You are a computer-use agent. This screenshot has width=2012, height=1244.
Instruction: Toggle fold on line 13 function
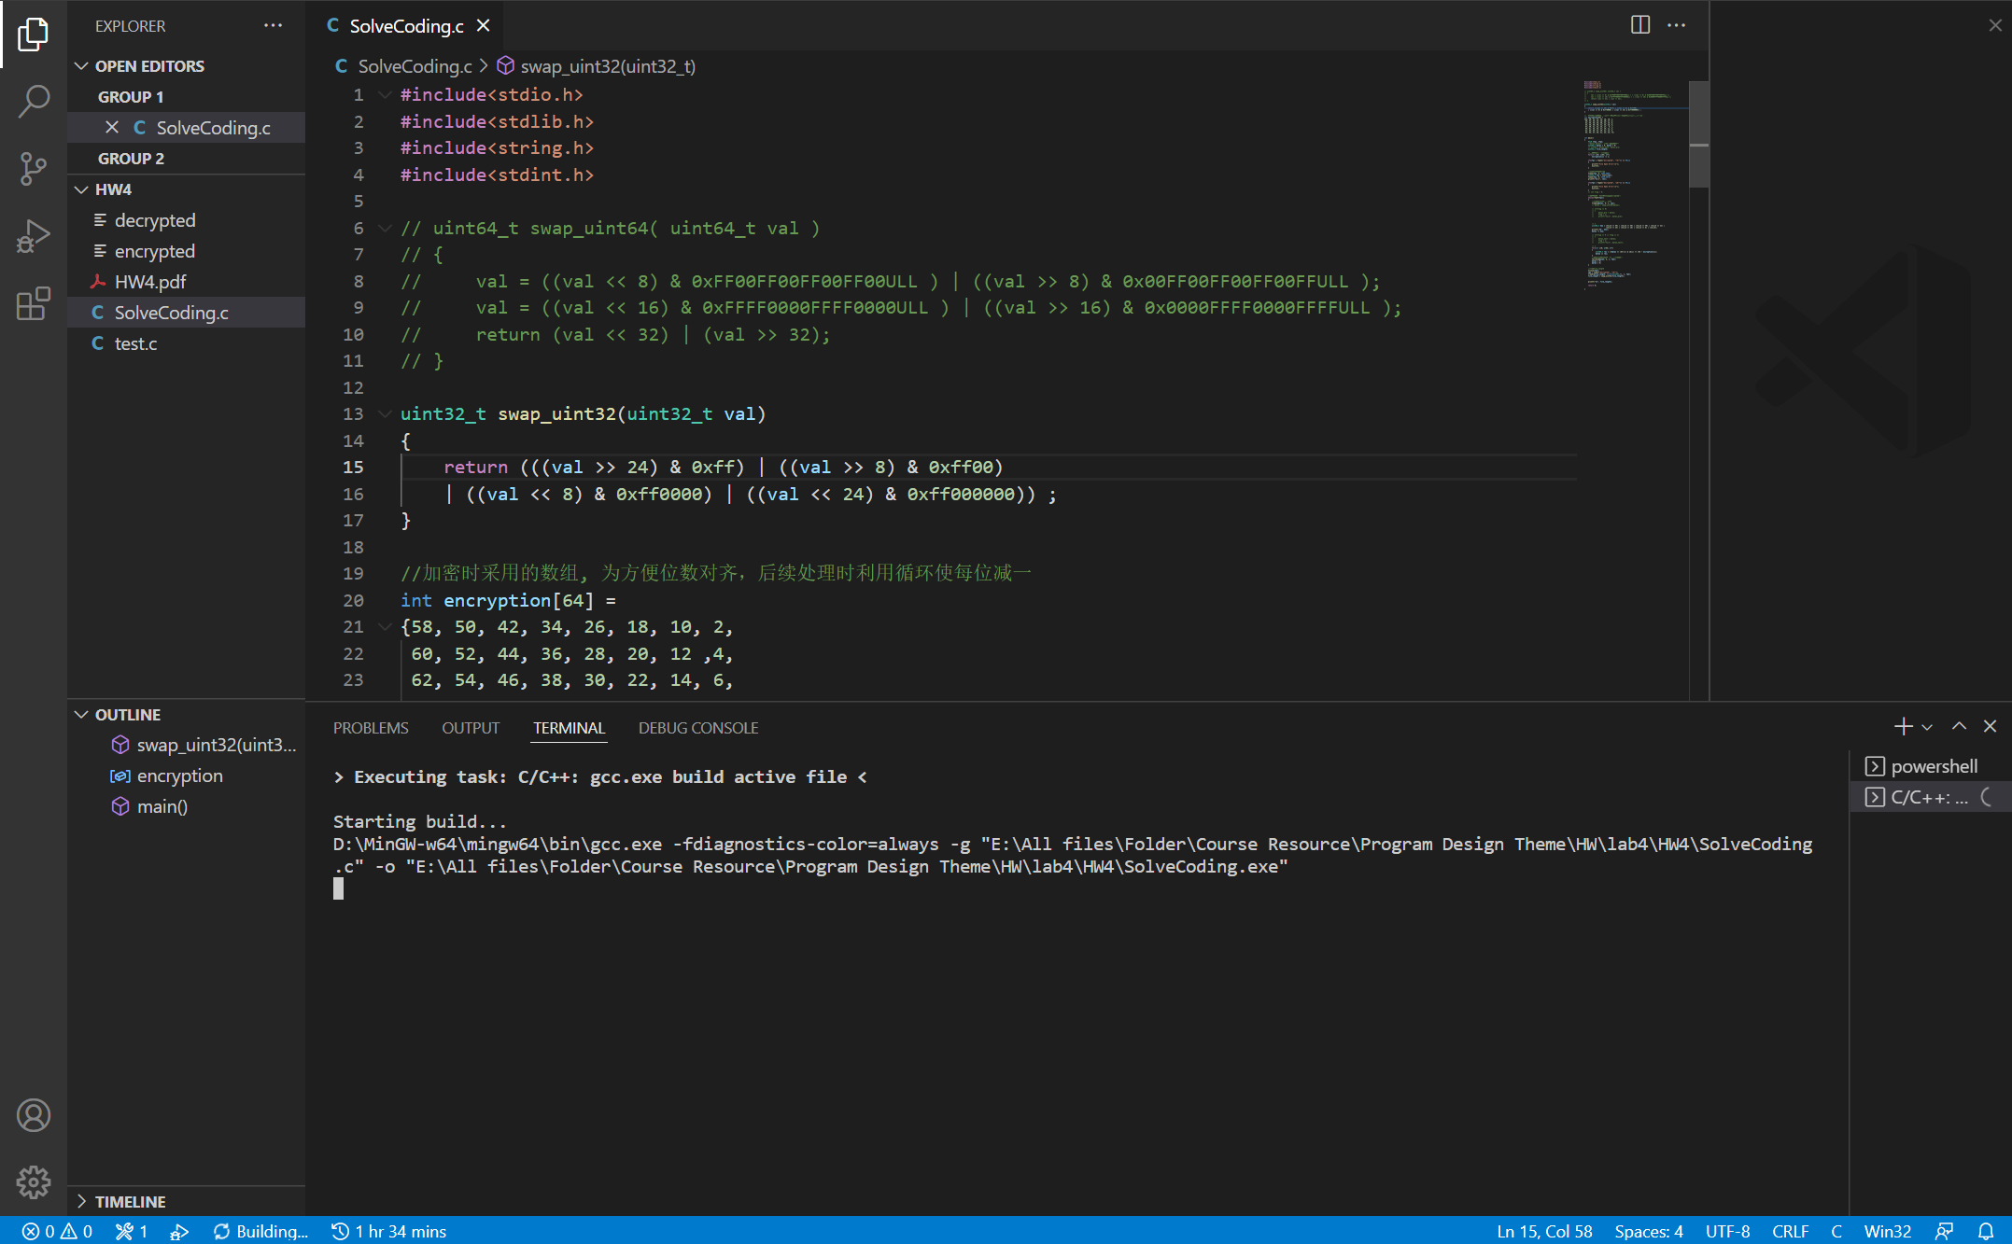click(x=384, y=413)
